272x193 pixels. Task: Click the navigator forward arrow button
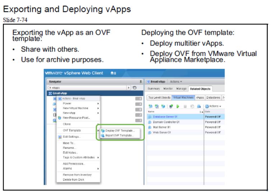point(129,88)
